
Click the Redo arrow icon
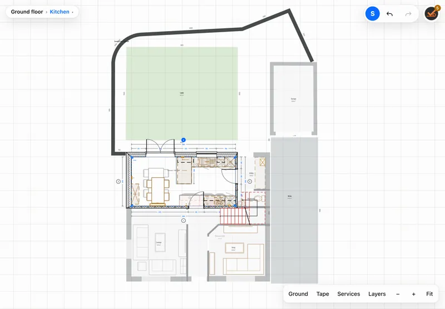coord(408,13)
